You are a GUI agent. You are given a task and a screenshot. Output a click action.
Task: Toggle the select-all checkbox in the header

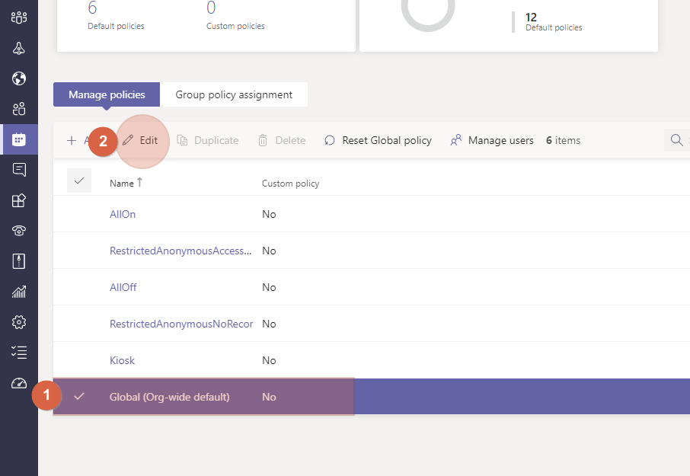click(x=79, y=180)
